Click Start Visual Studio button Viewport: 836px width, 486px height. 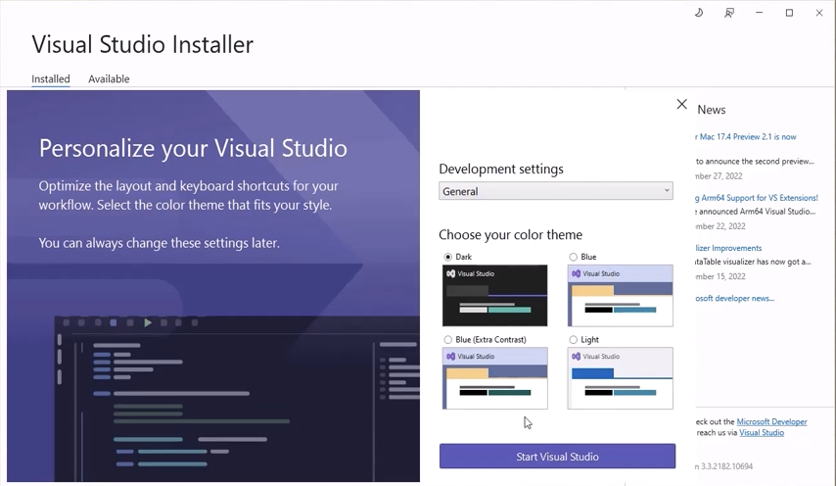[557, 457]
